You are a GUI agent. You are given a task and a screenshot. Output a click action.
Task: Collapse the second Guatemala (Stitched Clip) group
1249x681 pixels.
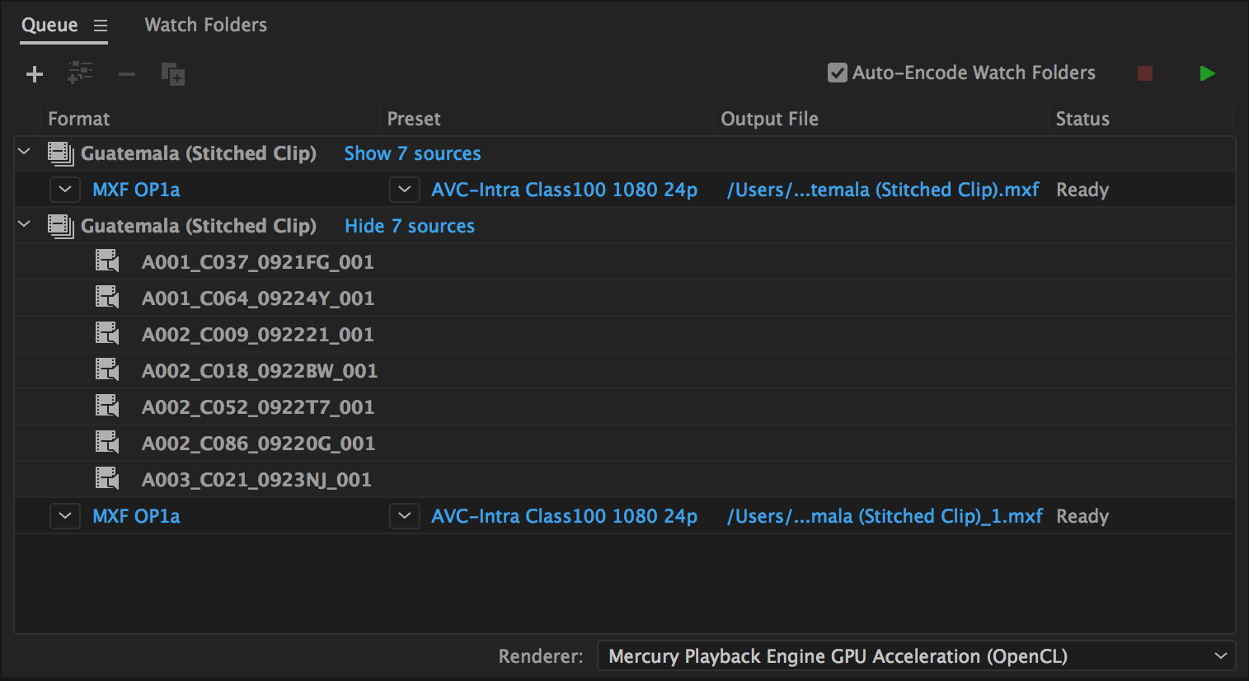coord(23,224)
